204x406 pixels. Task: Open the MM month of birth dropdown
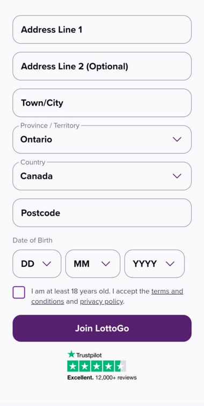(x=93, y=264)
